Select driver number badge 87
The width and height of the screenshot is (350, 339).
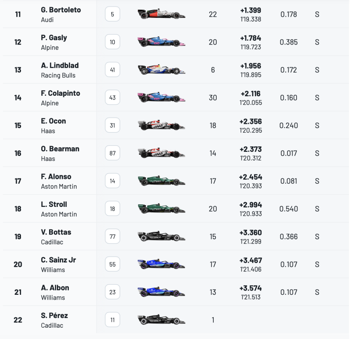point(113,153)
